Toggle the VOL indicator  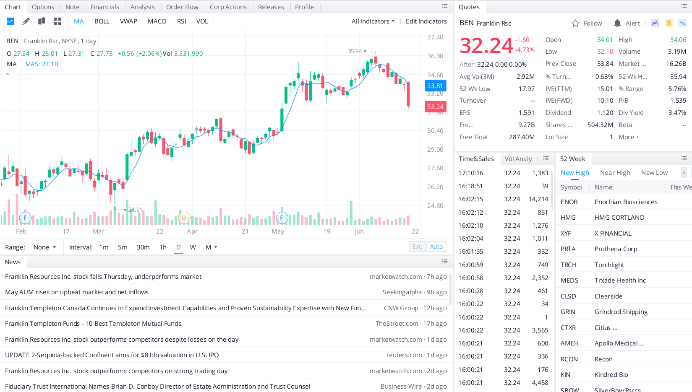[202, 21]
